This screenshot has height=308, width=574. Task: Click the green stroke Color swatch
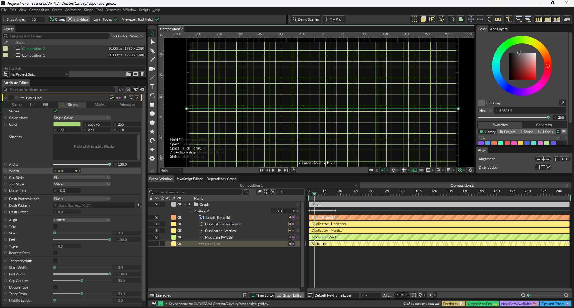click(67, 124)
